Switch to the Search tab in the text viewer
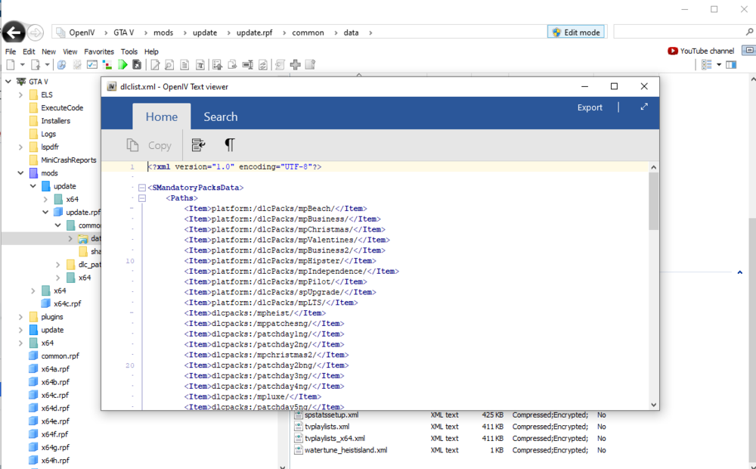Screen dimensions: 756x469 coord(220,116)
